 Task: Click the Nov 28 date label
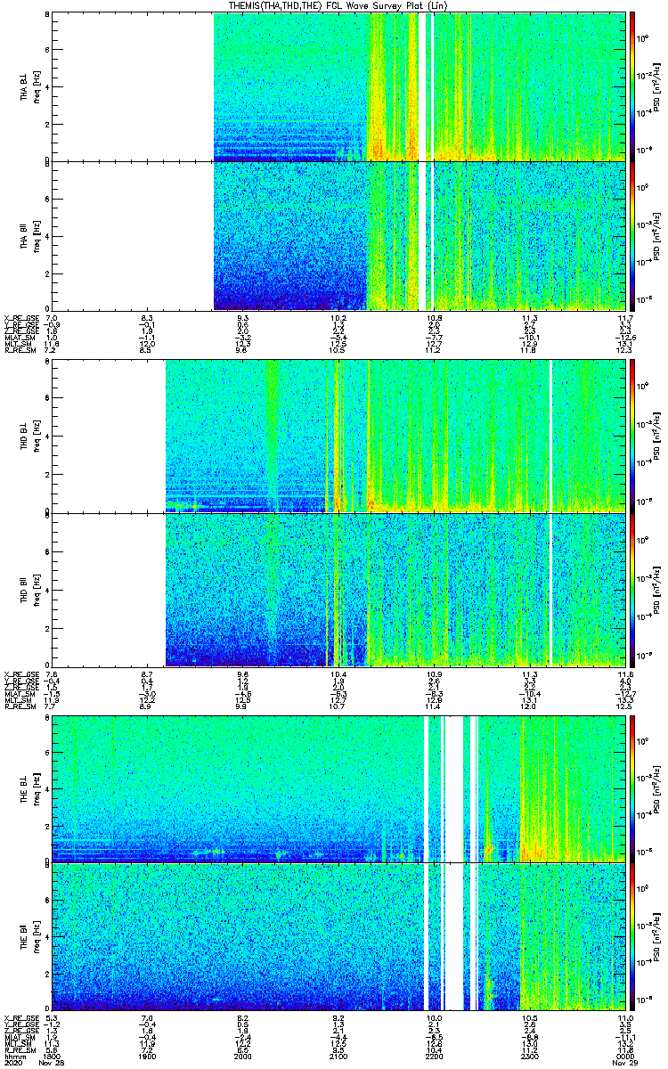[x=53, y=1064]
